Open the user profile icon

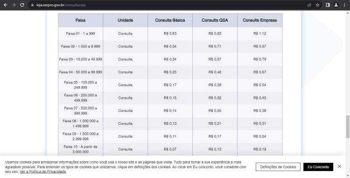click(x=336, y=5)
